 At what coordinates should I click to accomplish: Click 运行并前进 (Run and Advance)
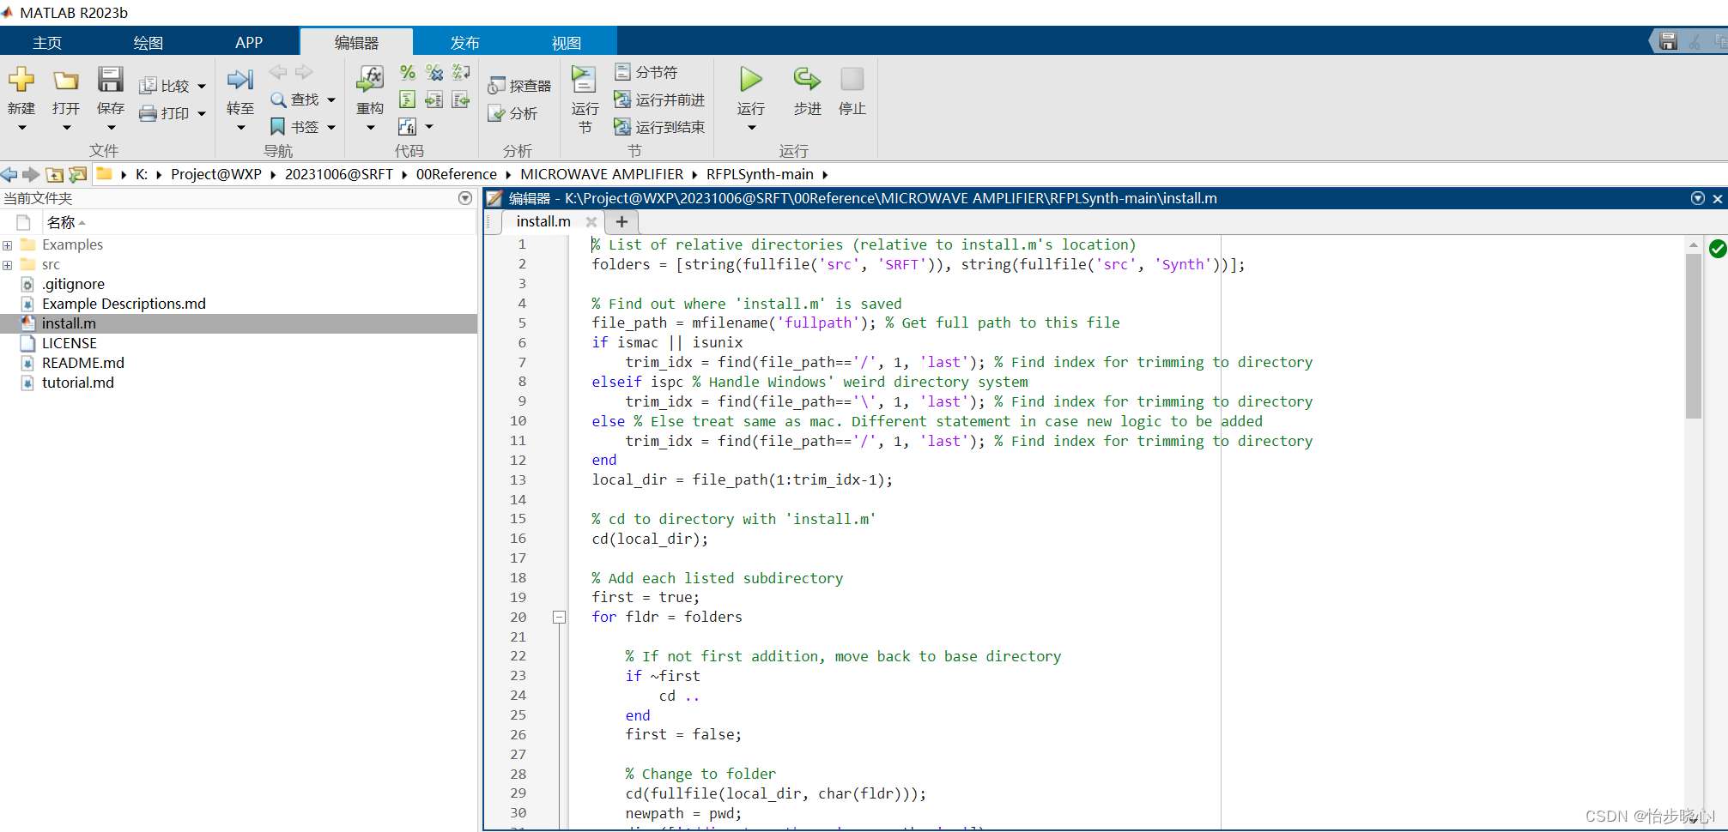(x=659, y=99)
